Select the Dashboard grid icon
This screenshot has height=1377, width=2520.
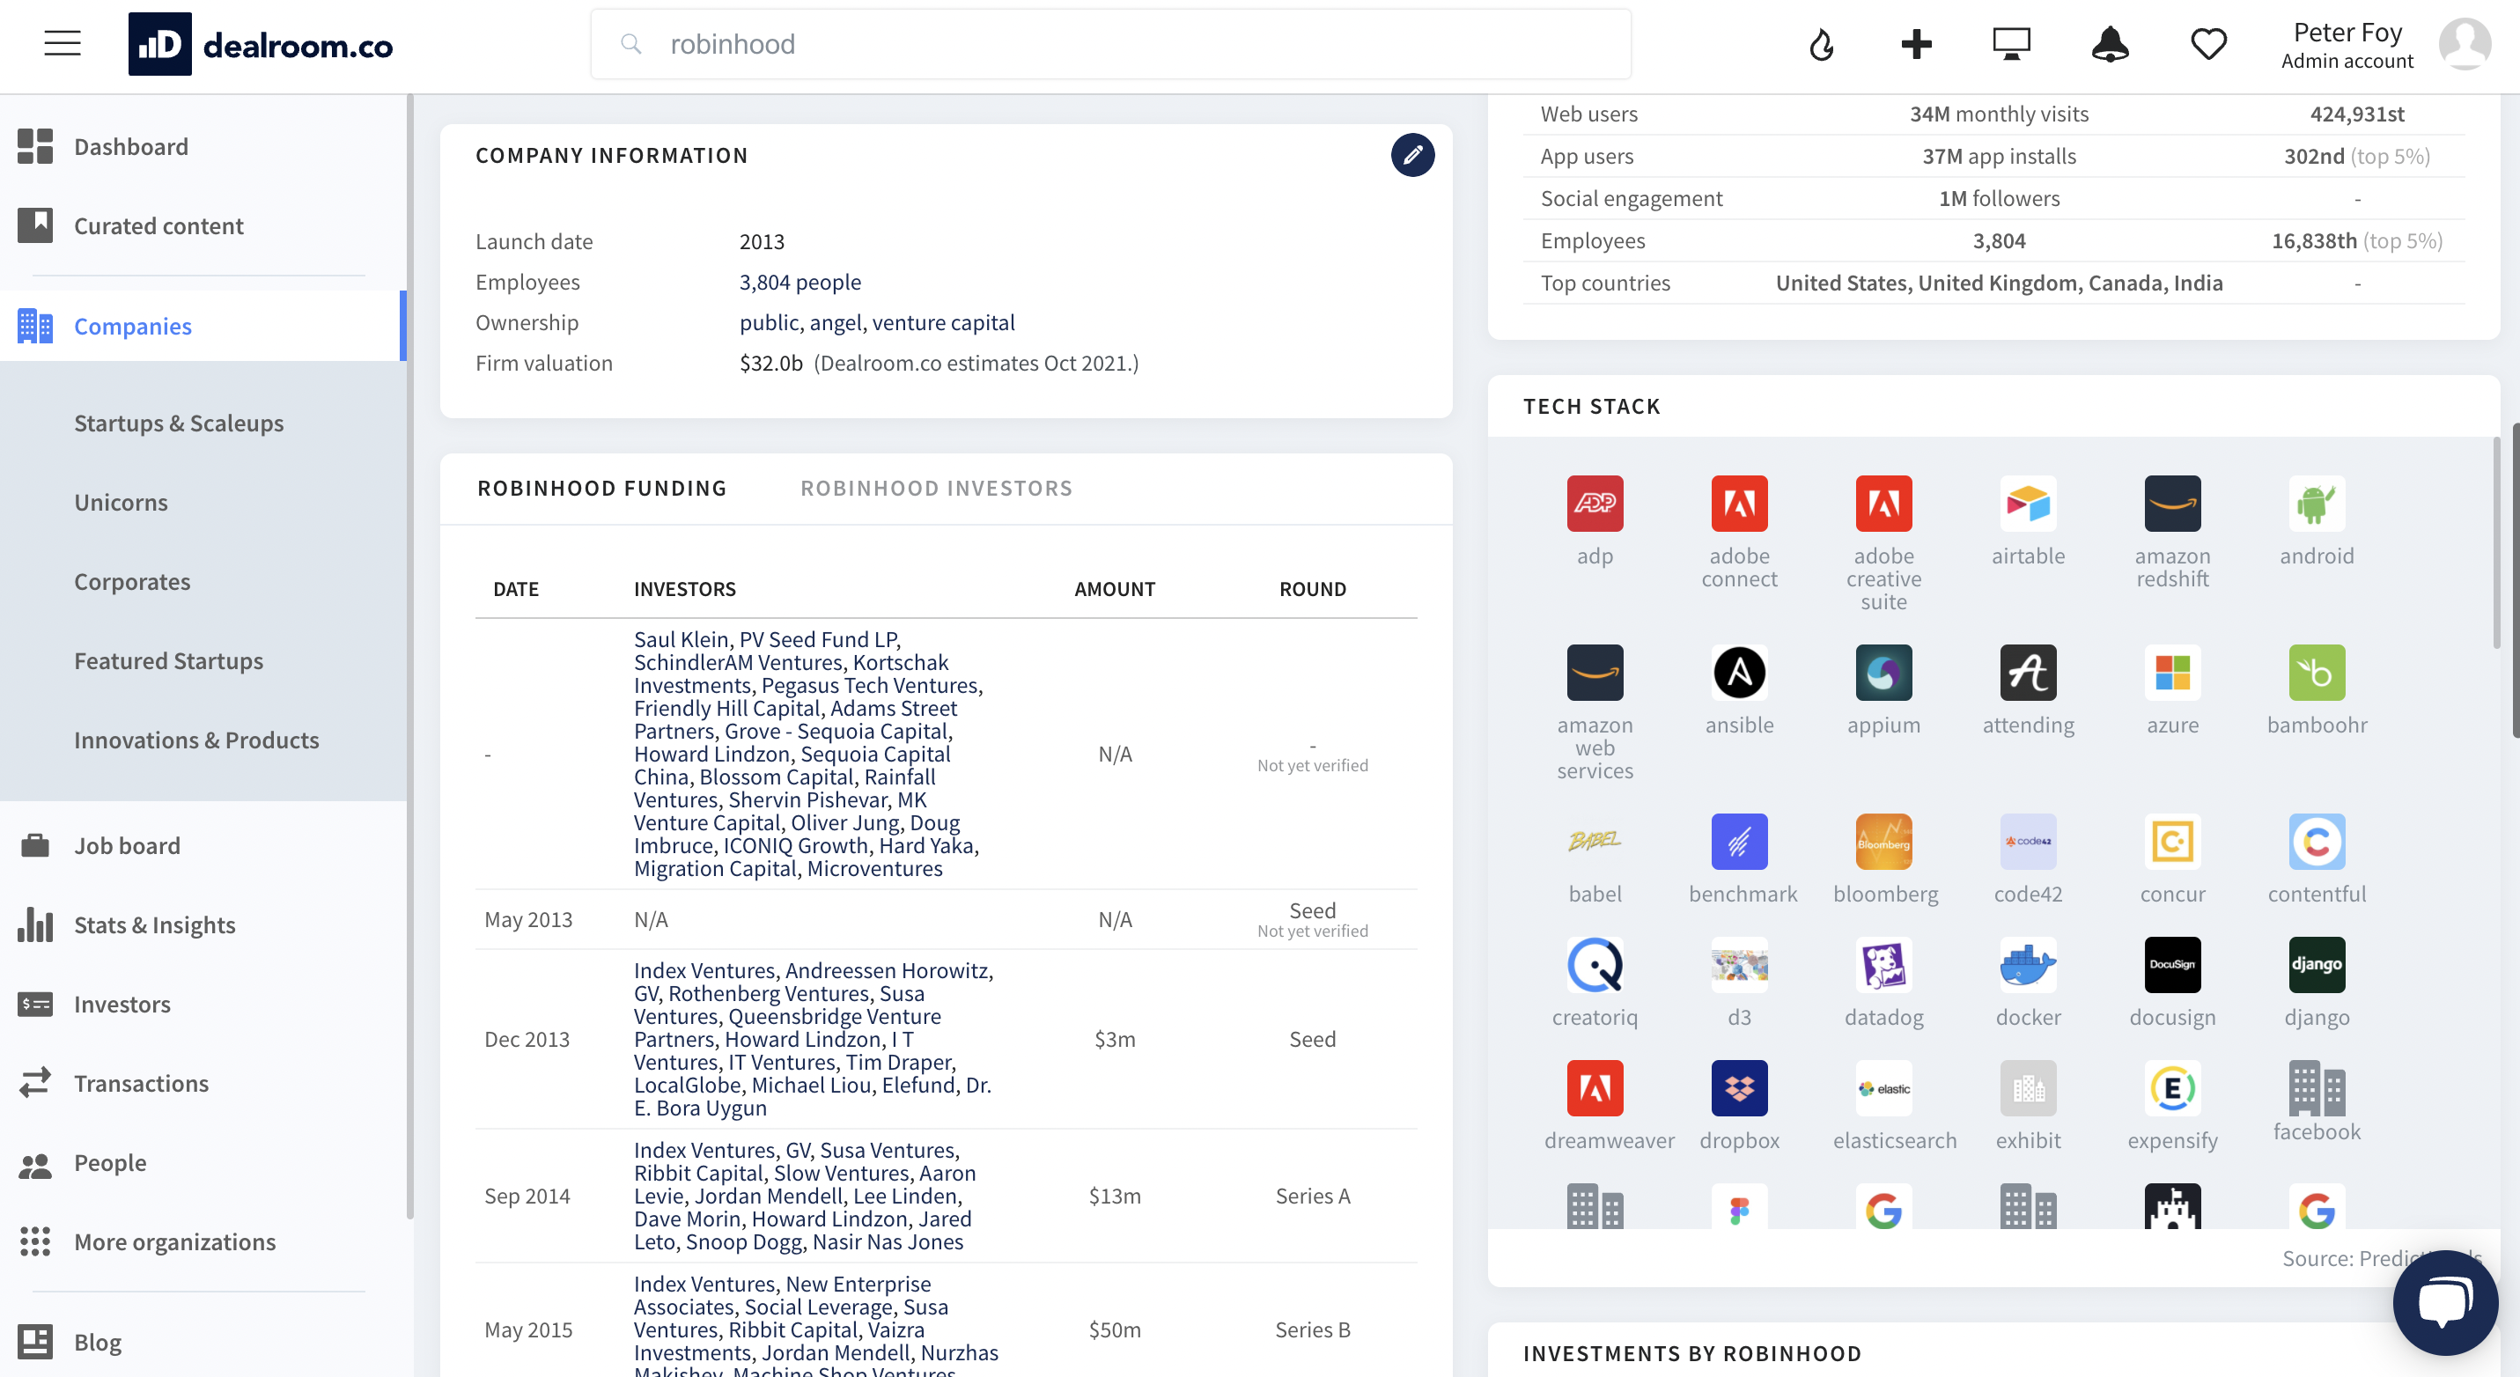tap(36, 146)
